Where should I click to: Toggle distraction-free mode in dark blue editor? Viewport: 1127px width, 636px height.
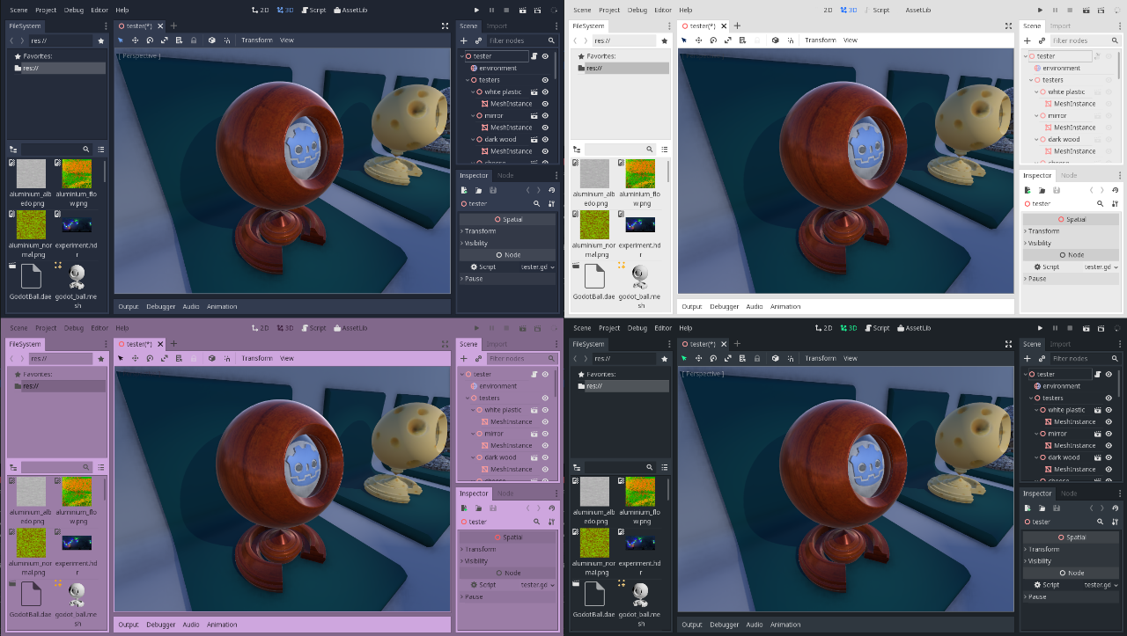tap(445, 26)
